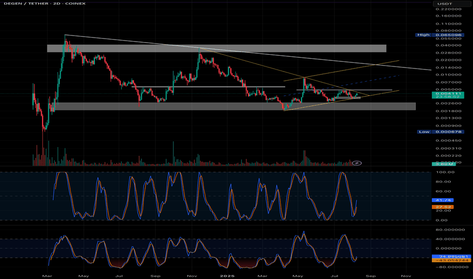Click the 0.040000 price axis label
Image resolution: width=473 pixels, height=279 pixels.
click(x=449, y=45)
